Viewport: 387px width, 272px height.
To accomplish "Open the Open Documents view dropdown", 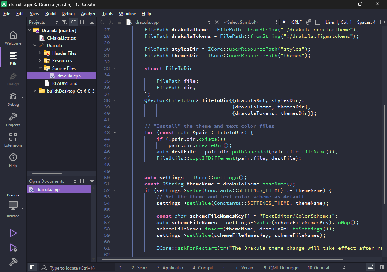I will click(x=53, y=181).
